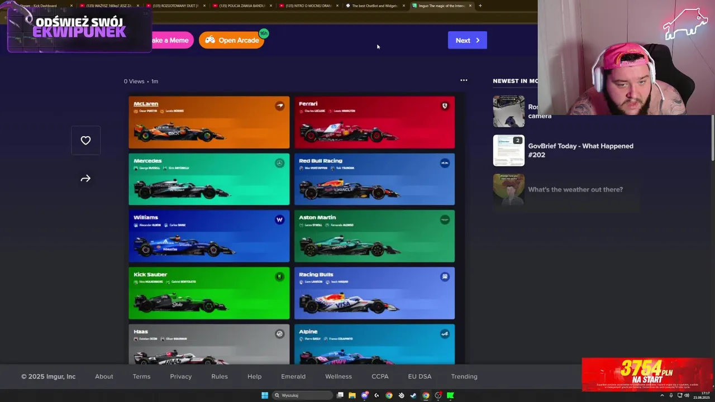Click the Aston Martin name text
715x402 pixels.
[317, 218]
